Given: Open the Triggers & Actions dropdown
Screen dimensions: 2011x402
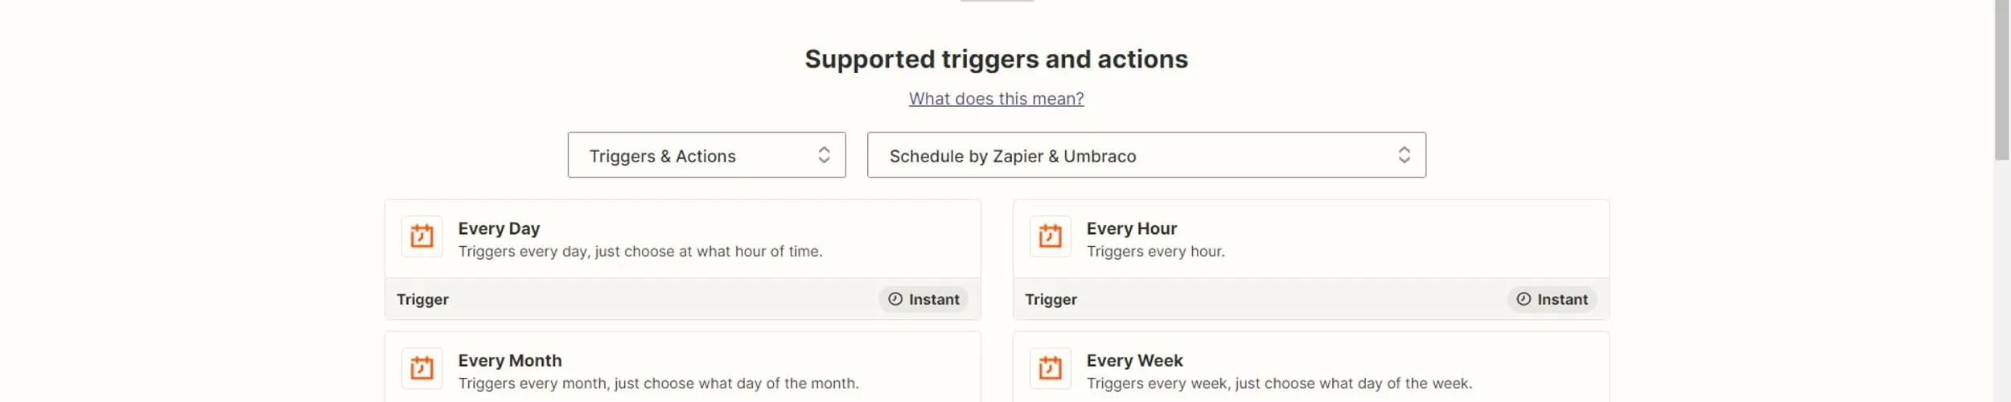Looking at the screenshot, I should [705, 155].
